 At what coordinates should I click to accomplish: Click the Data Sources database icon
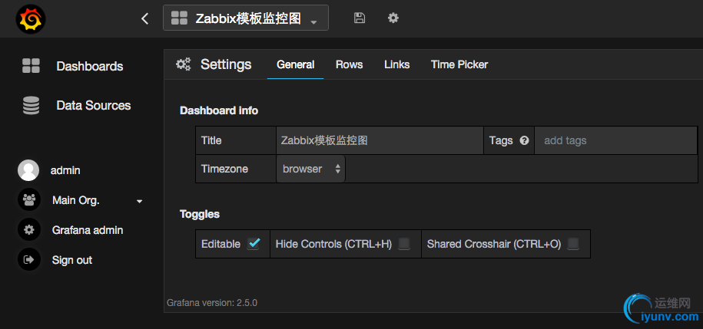(31, 106)
